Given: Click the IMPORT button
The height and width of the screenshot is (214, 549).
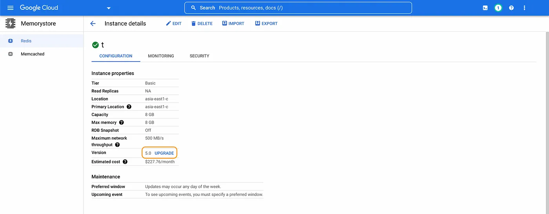Looking at the screenshot, I should (x=233, y=24).
